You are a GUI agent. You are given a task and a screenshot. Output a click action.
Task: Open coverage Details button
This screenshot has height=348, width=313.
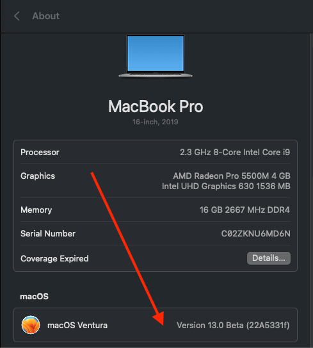coord(269,258)
